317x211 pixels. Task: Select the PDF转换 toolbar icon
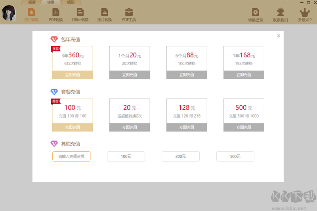click(56, 12)
